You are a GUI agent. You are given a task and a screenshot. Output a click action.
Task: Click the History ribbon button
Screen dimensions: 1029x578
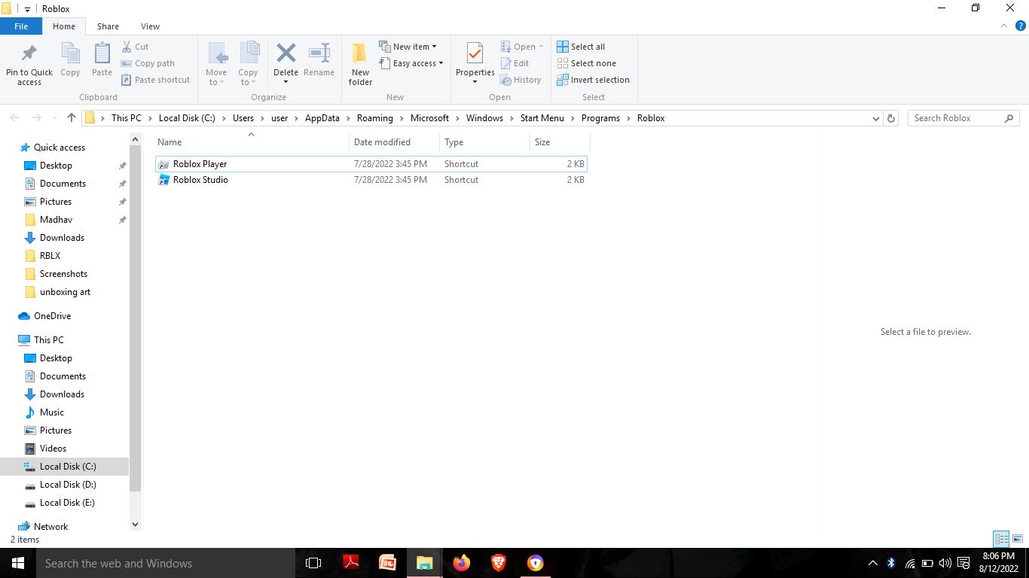pyautogui.click(x=521, y=80)
